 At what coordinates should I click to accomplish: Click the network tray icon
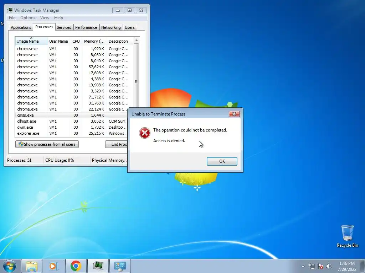(x=312, y=266)
